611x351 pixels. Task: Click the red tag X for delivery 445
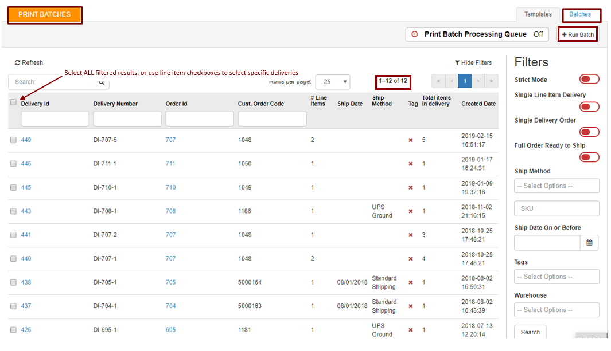pos(411,187)
